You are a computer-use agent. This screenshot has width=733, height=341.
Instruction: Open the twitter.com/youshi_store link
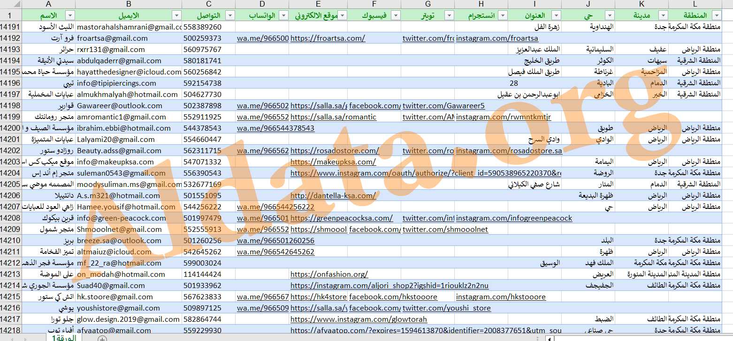[x=447, y=308]
